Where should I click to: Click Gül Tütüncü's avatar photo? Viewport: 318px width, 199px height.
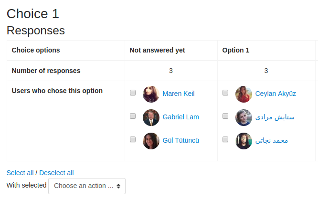[x=151, y=141]
